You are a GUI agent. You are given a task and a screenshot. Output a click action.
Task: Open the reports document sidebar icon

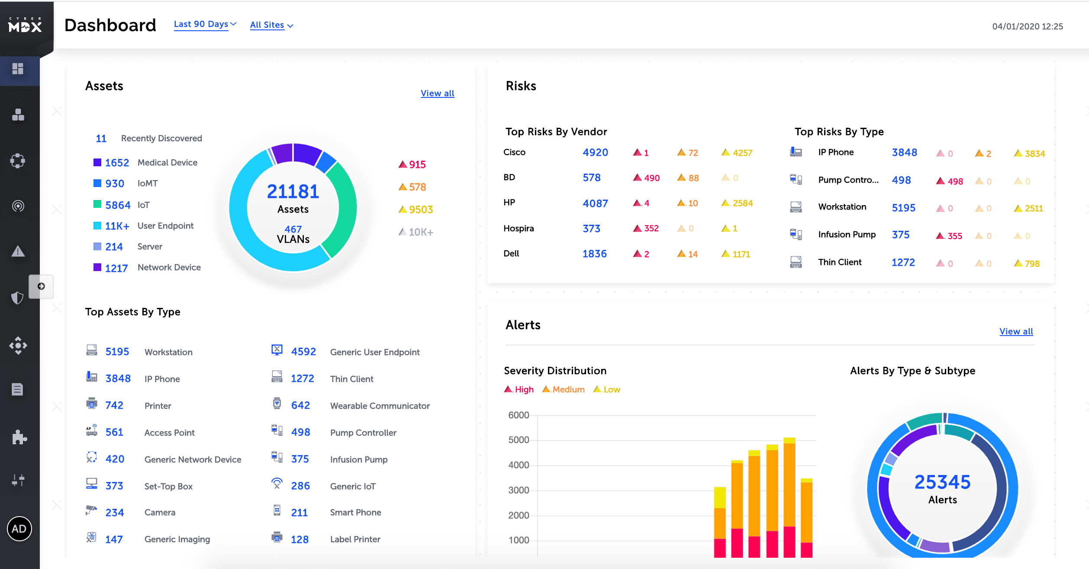pos(17,389)
